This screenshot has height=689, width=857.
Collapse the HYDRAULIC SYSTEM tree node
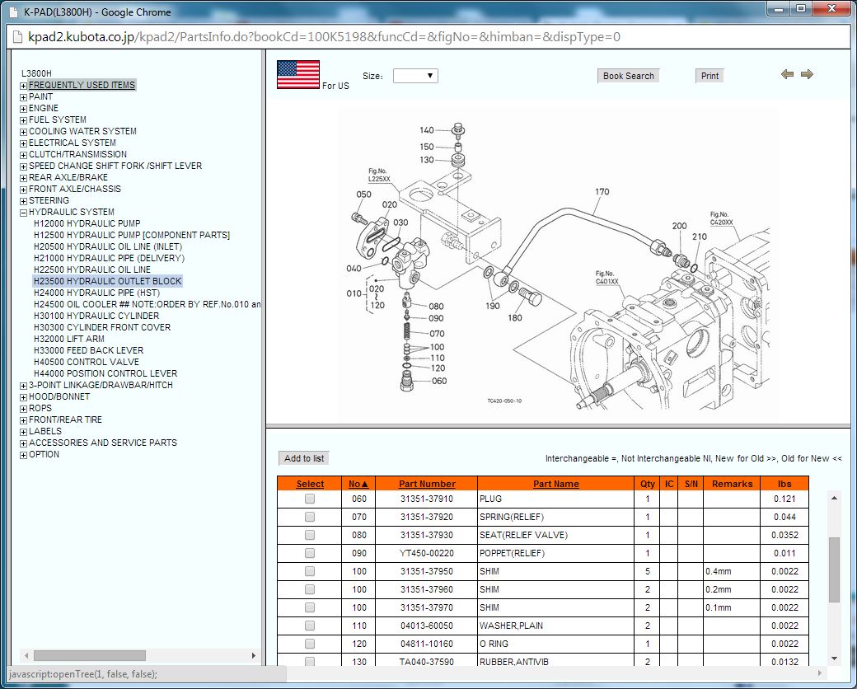click(23, 213)
